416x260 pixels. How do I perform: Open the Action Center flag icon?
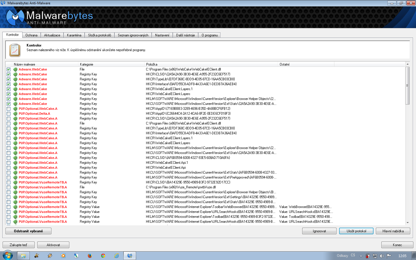pos(389,256)
